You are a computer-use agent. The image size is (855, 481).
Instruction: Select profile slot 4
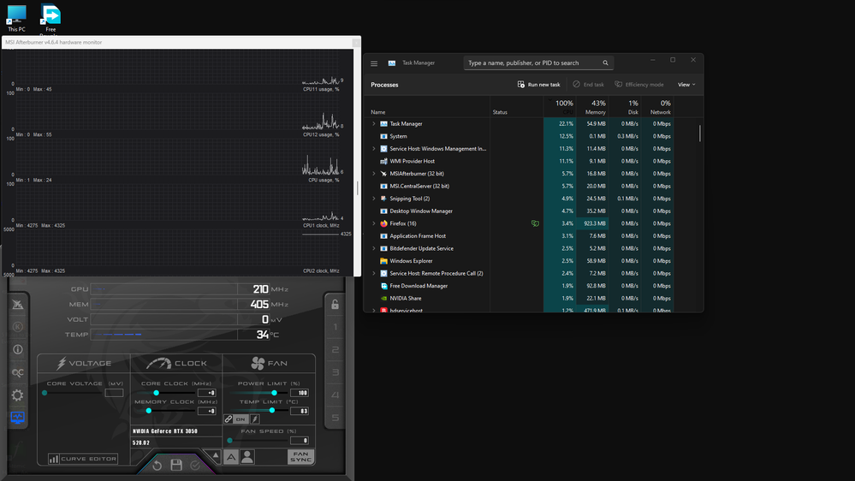point(335,395)
